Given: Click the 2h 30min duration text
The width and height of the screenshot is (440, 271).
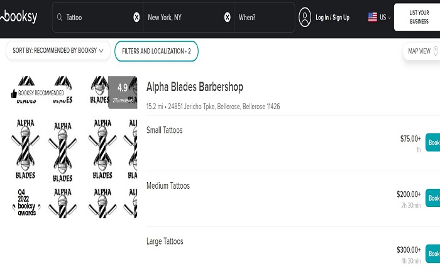Looking at the screenshot, I should tap(411, 205).
